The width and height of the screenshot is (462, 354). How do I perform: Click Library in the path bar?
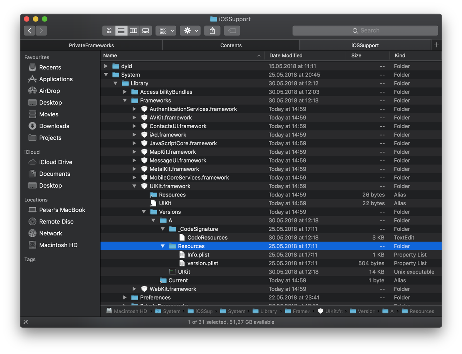click(x=264, y=311)
